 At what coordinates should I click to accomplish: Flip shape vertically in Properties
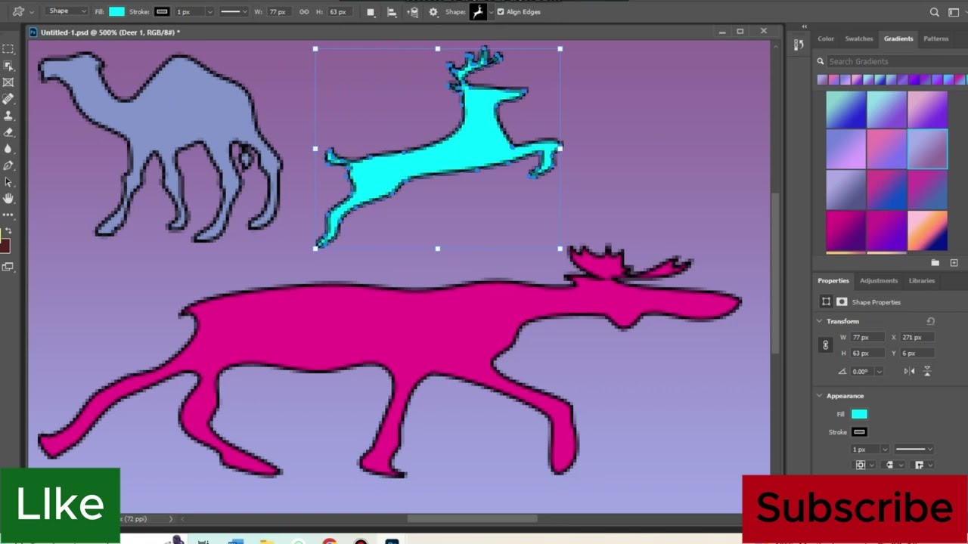pos(928,371)
